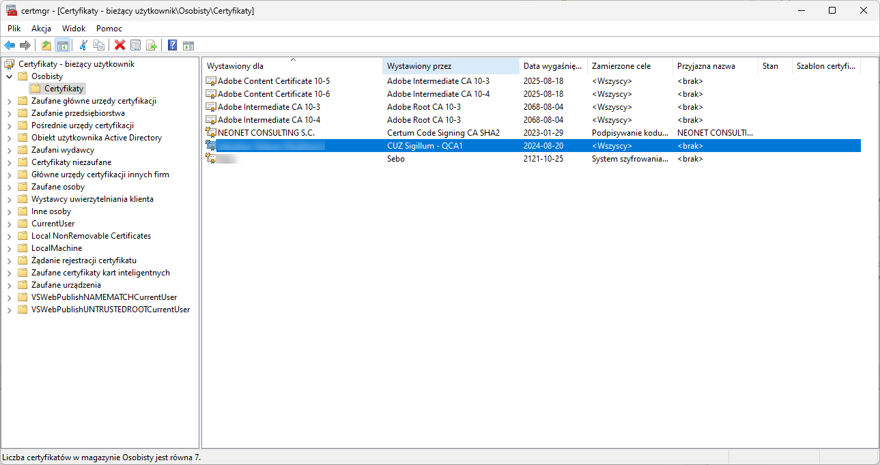Select the Adobe Content Certificate 10-5 row
The image size is (880, 465).
[273, 81]
